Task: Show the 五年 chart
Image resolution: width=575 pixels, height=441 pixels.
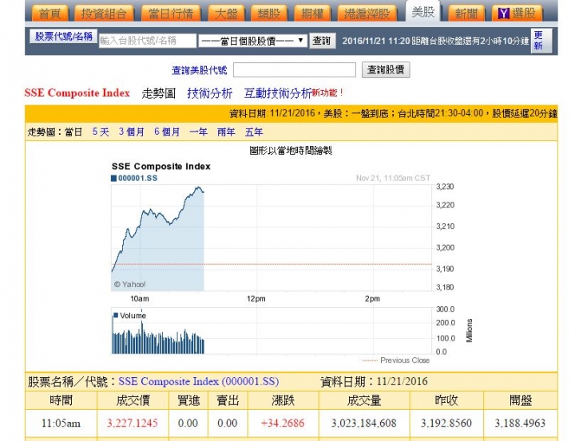Action: point(254,132)
